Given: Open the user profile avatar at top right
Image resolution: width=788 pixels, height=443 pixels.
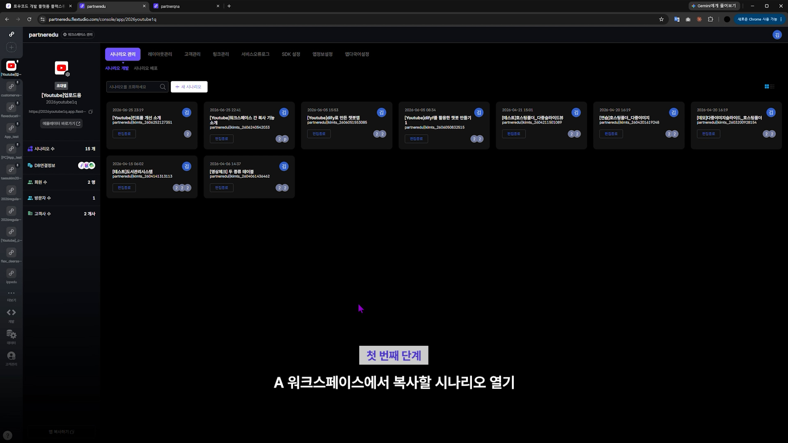Looking at the screenshot, I should (x=777, y=35).
